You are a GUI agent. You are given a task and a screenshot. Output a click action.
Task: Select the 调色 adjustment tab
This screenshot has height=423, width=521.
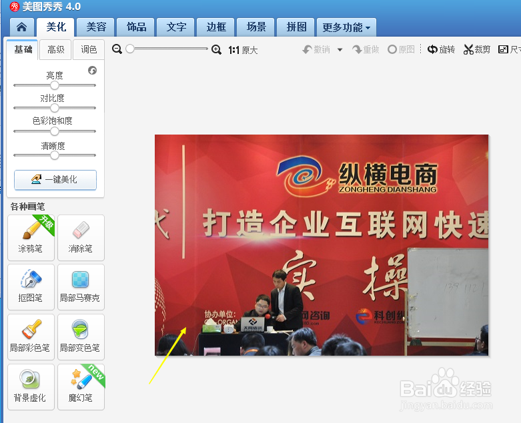pyautogui.click(x=89, y=50)
